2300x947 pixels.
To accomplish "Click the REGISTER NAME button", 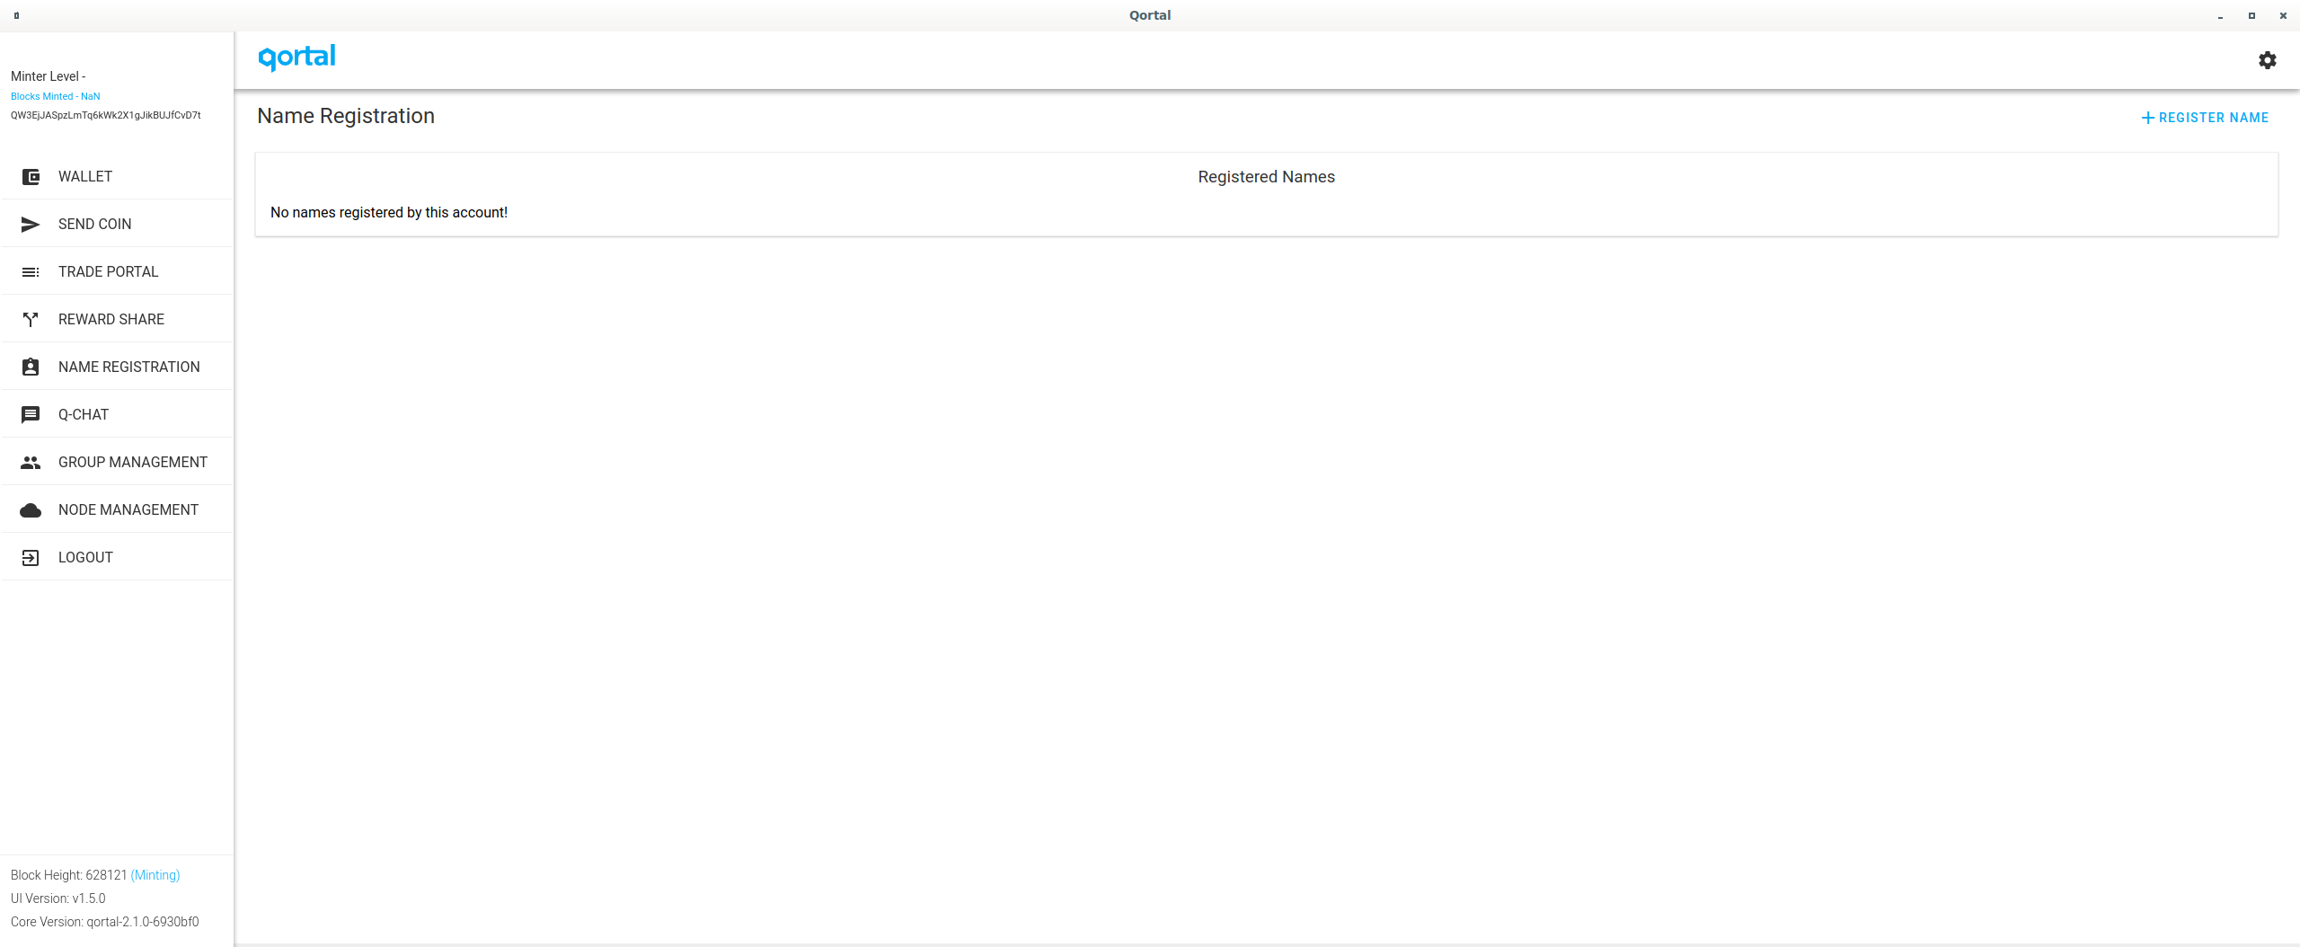I will (x=2205, y=118).
